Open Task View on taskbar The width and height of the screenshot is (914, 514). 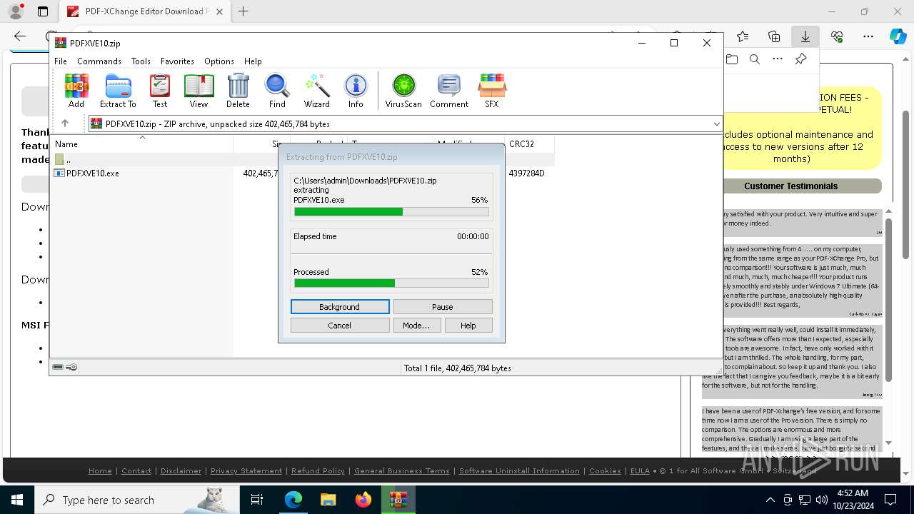click(x=257, y=500)
